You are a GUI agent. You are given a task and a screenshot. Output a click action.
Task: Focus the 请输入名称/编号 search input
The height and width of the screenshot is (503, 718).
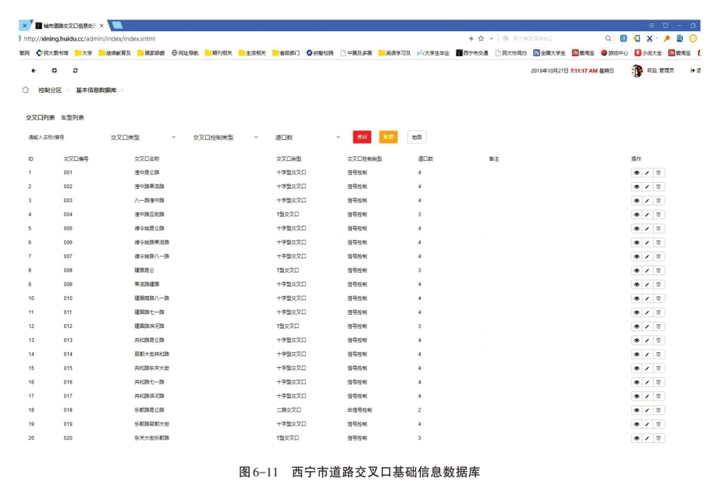coord(62,137)
